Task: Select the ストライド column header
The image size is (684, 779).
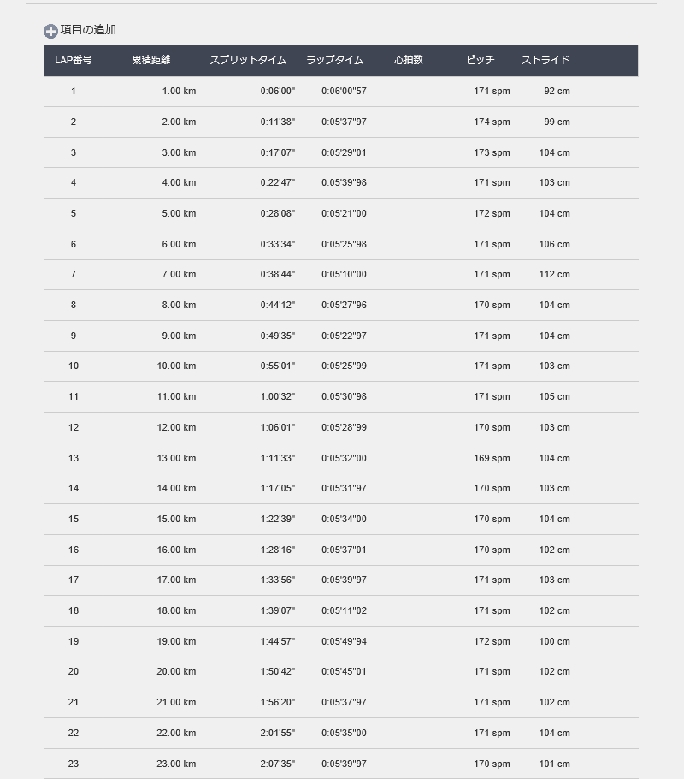Action: point(545,60)
